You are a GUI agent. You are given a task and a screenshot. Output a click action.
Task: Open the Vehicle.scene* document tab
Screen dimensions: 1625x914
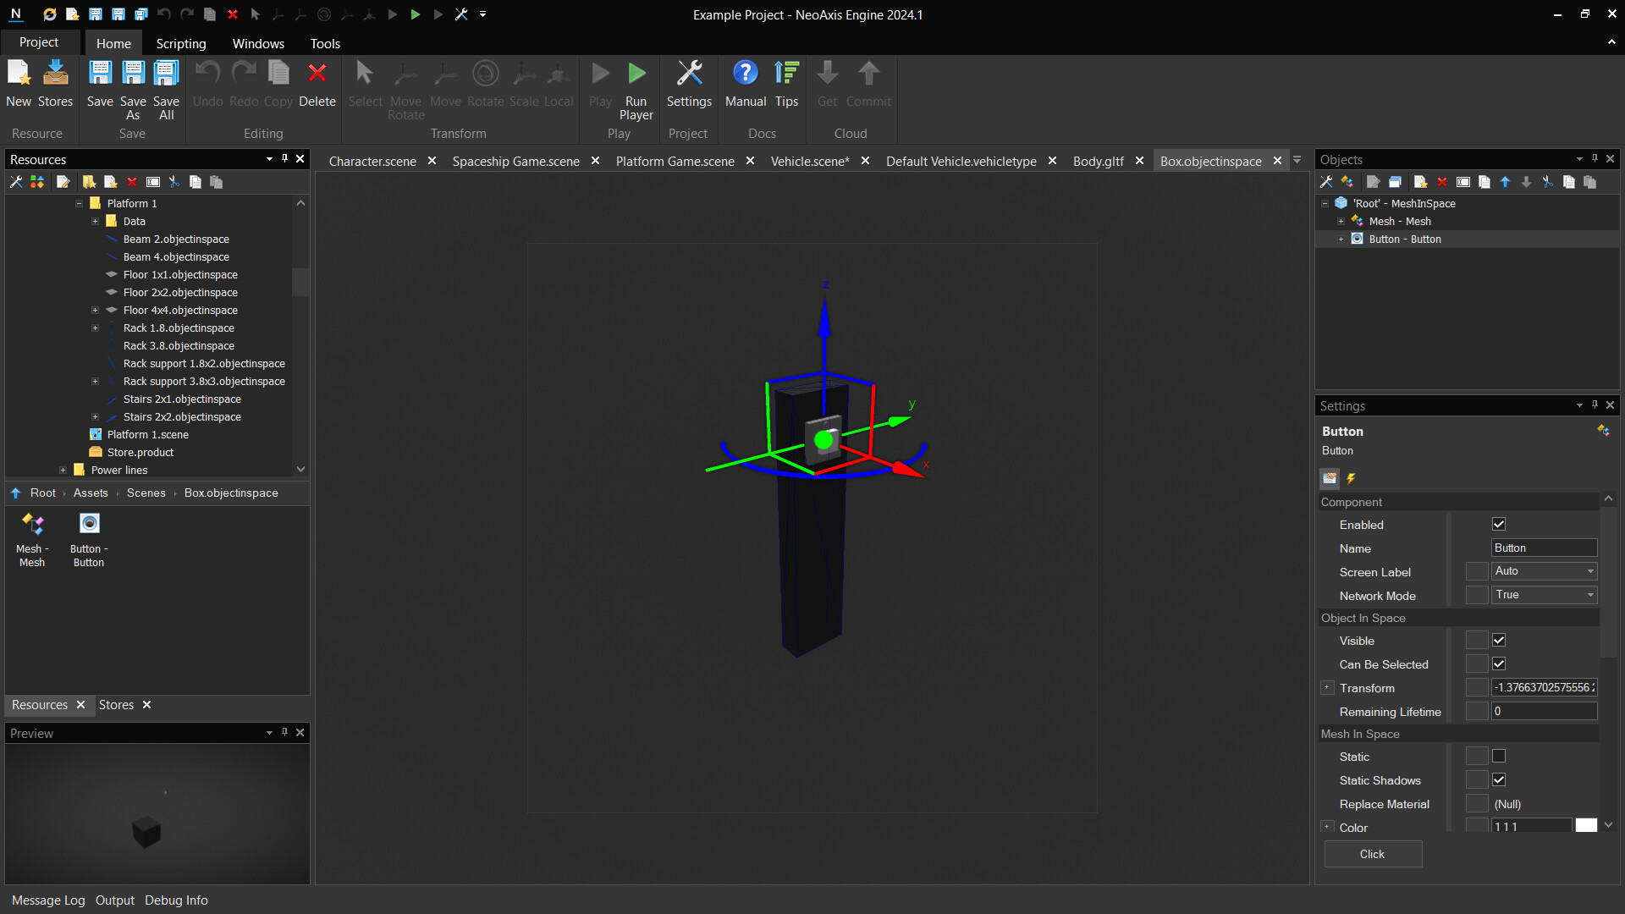pos(809,161)
